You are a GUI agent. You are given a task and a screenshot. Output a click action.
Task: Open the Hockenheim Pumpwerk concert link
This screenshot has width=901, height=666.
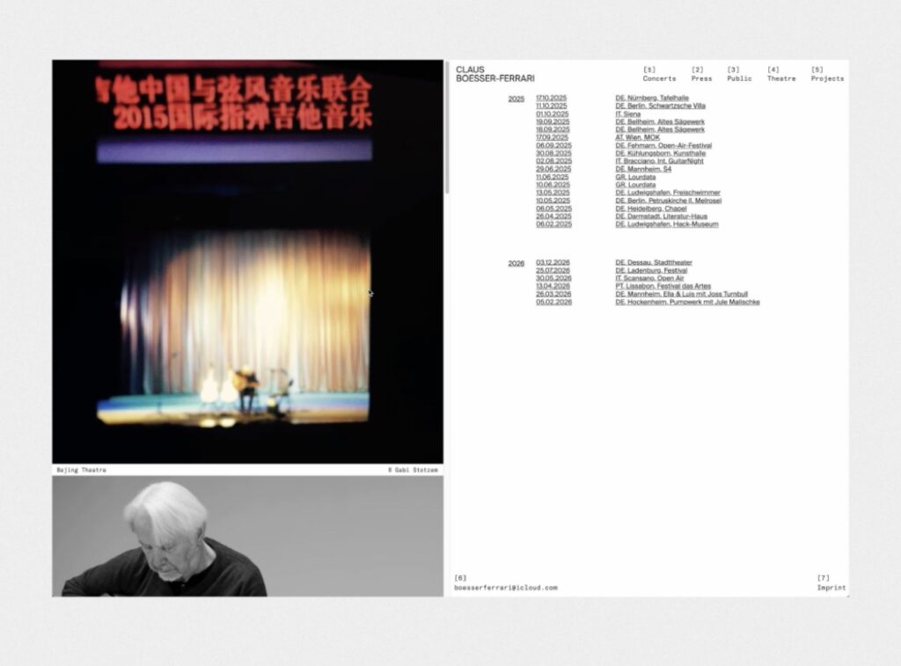pyautogui.click(x=687, y=302)
